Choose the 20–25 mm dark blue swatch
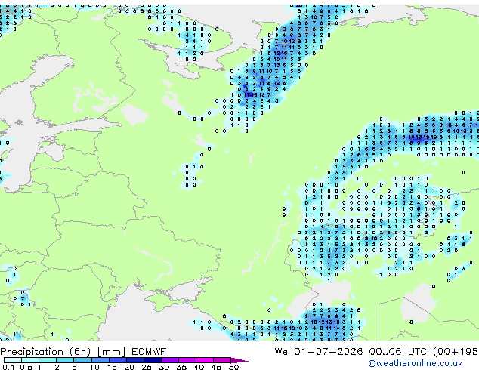 click(x=135, y=360)
